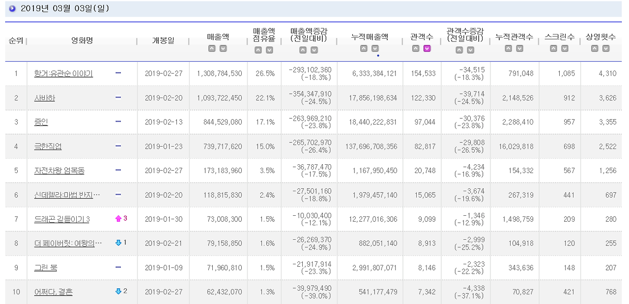Click rank-down arrow for 더 페이버릿
Image resolution: width=629 pixels, height=304 pixels.
pyautogui.click(x=118, y=243)
